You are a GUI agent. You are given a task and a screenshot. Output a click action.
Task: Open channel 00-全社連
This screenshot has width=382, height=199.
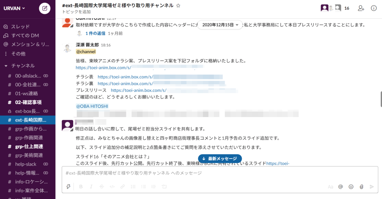[x=28, y=84]
